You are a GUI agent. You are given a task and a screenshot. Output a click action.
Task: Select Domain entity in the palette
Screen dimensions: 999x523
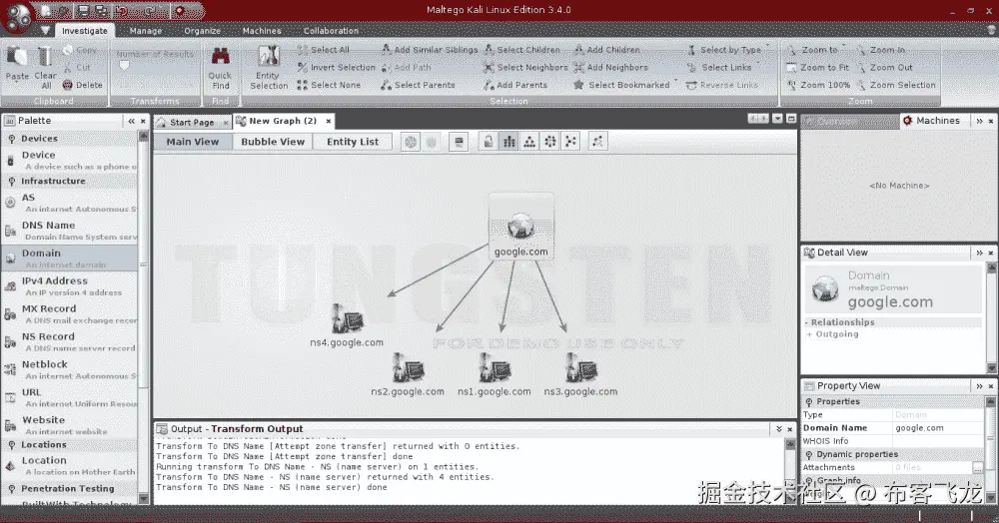click(70, 258)
